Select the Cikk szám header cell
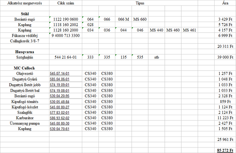The height and width of the screenshot is (153, 236). [66, 3]
